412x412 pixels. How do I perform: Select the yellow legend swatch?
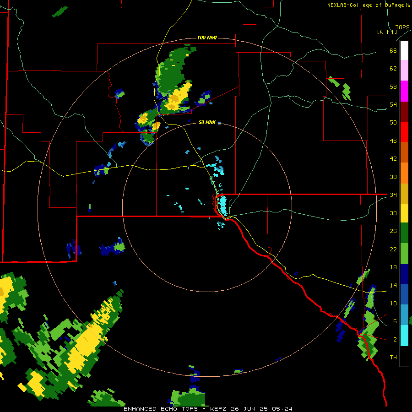point(404,213)
